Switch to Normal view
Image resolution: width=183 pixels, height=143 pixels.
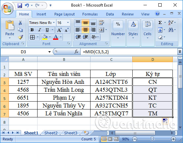[x=104, y=139]
